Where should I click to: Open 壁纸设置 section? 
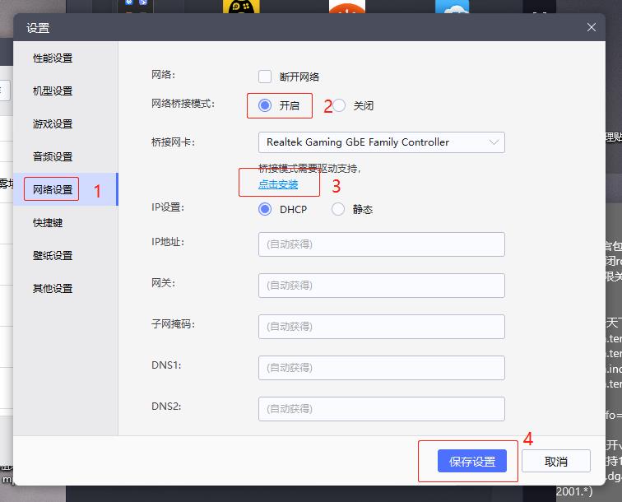coord(53,256)
